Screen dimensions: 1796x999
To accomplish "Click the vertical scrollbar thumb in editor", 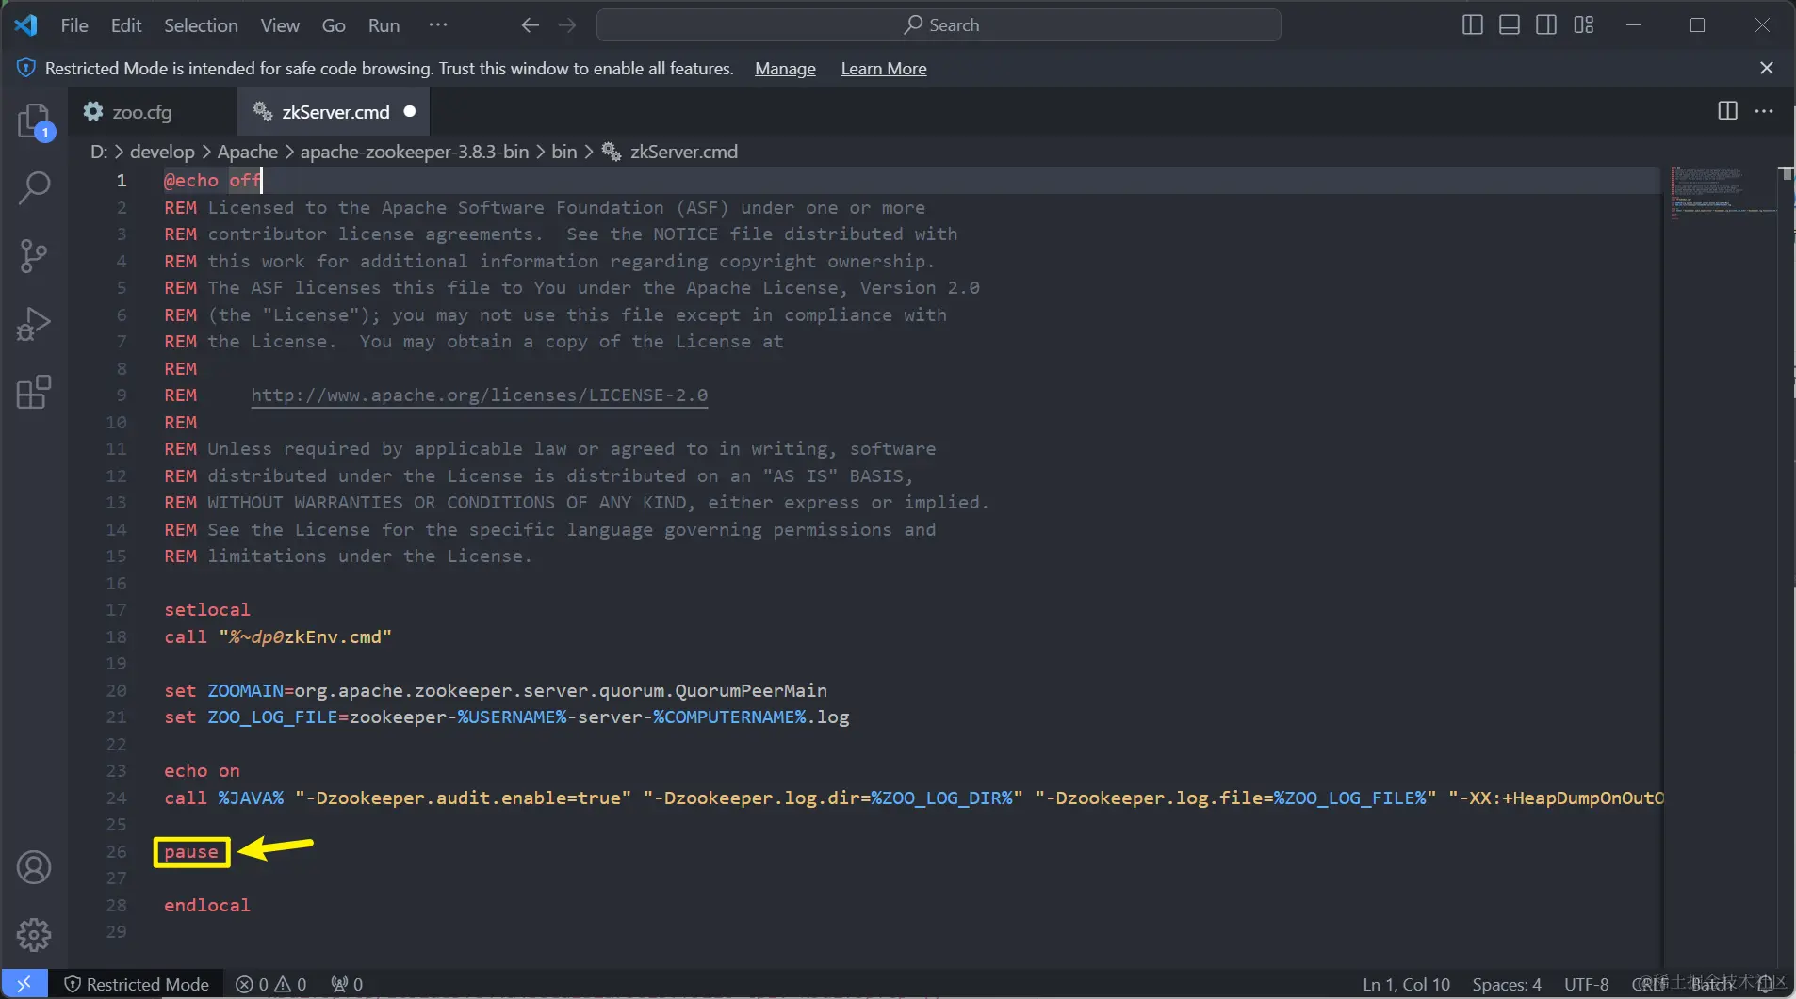I will tap(1787, 173).
